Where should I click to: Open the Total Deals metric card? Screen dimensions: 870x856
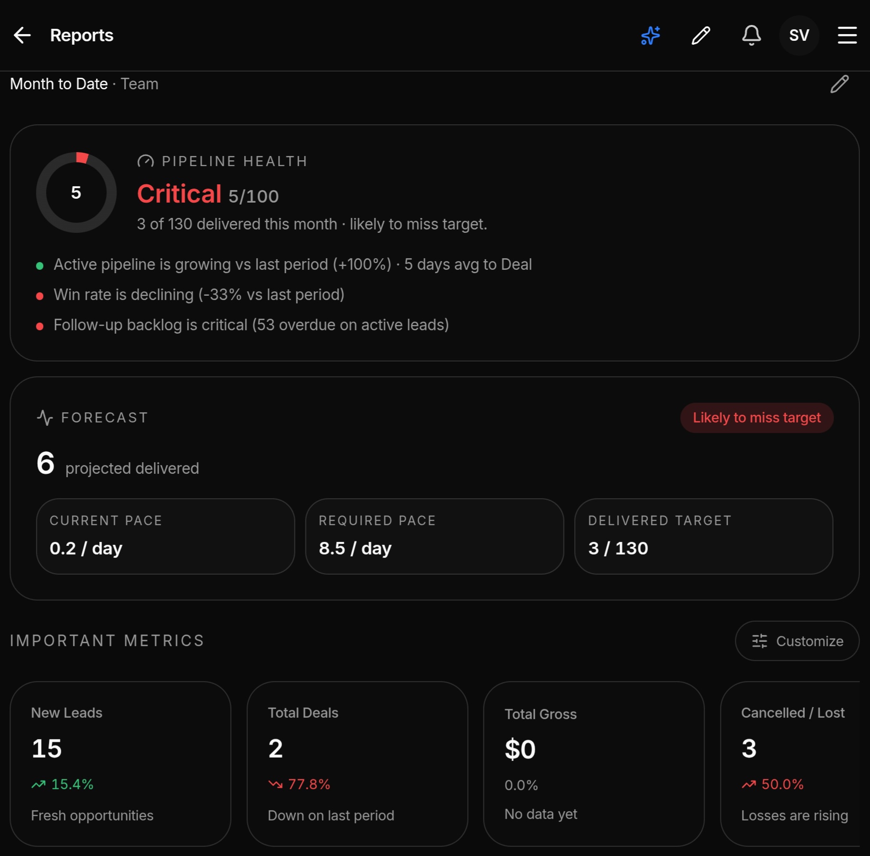(357, 763)
